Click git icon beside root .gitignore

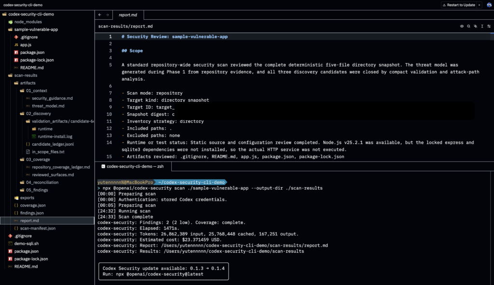pos(10,236)
